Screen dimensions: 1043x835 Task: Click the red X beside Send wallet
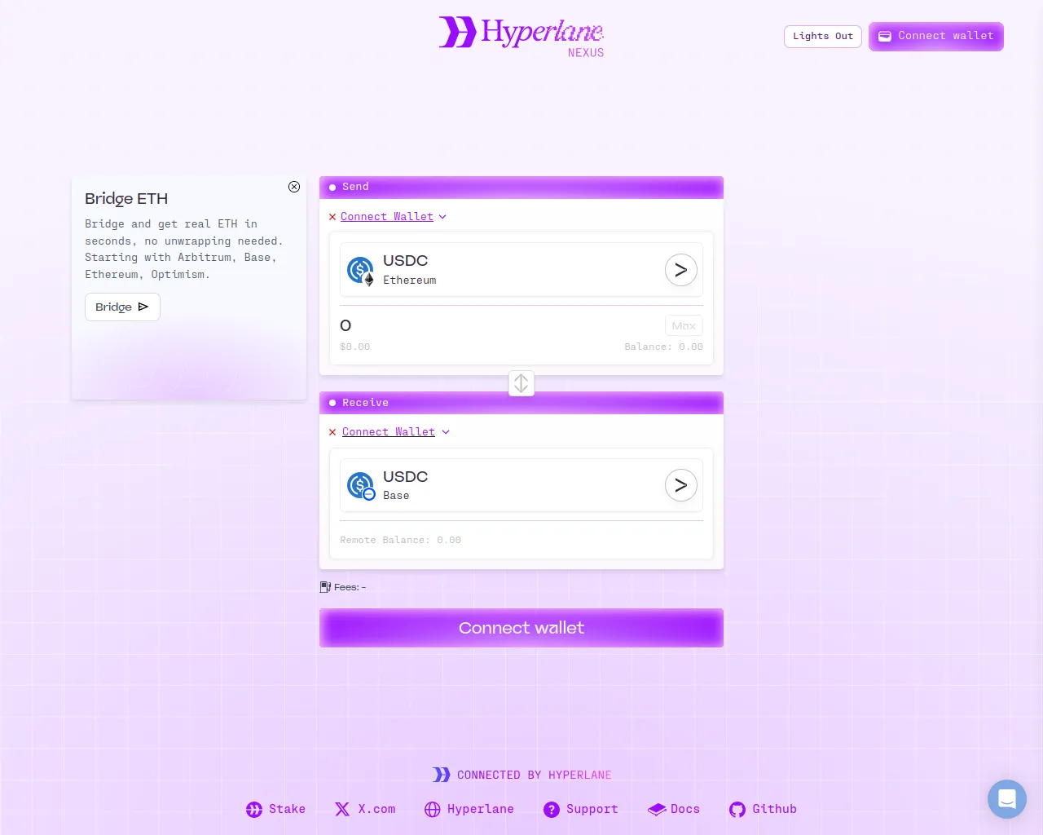332,217
